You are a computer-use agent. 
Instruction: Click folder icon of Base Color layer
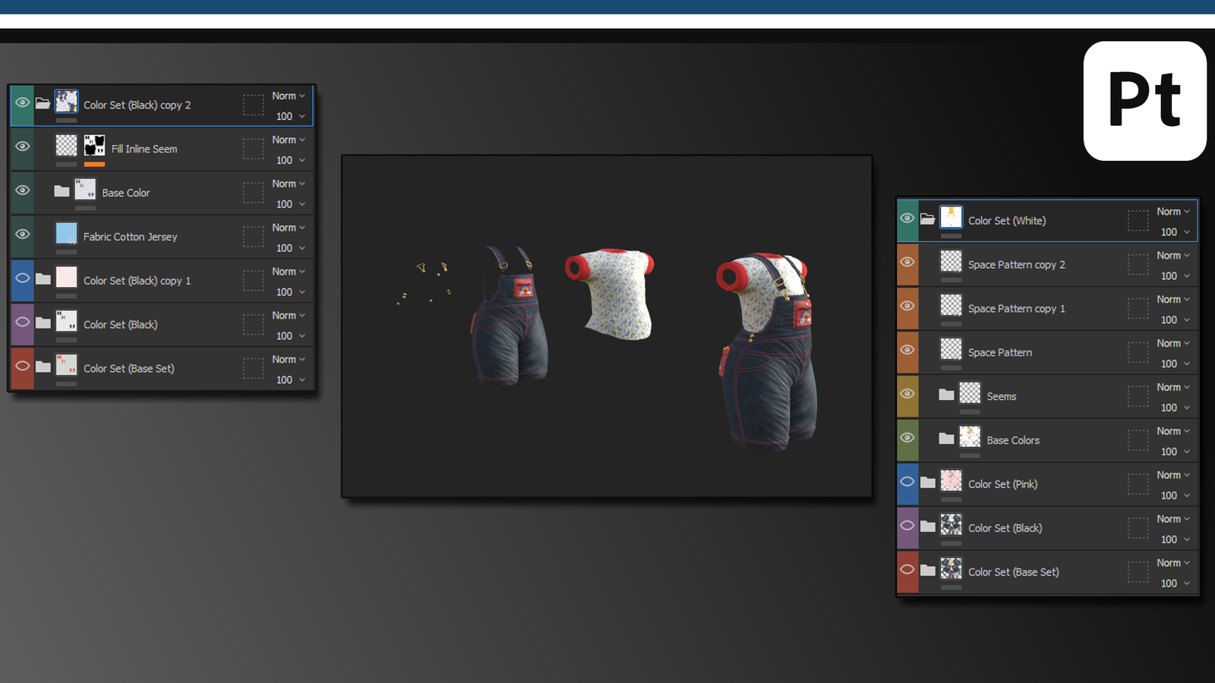point(62,191)
